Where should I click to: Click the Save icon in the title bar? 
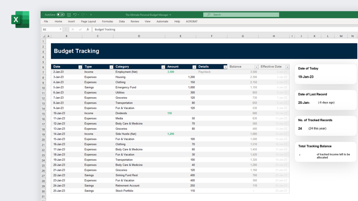[69, 15]
